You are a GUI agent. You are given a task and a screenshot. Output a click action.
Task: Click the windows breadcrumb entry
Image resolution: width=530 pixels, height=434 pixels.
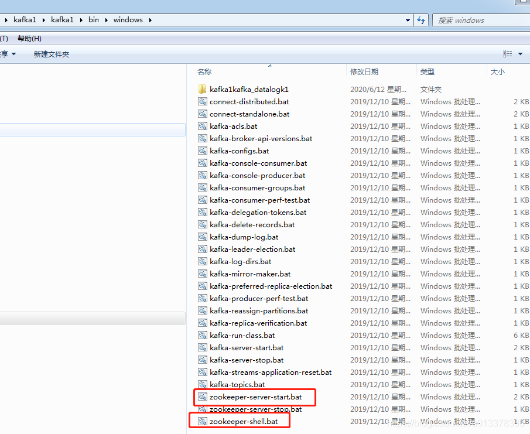(128, 19)
